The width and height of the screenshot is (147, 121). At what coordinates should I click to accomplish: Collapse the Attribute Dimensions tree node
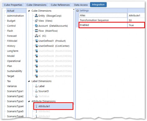(x=29, y=101)
